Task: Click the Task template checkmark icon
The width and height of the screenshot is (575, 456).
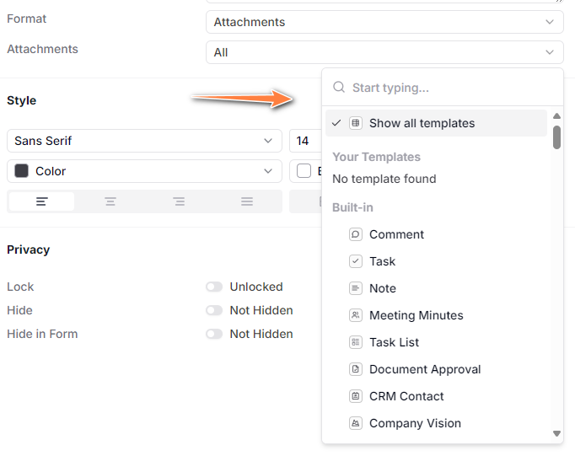Action: [x=355, y=261]
